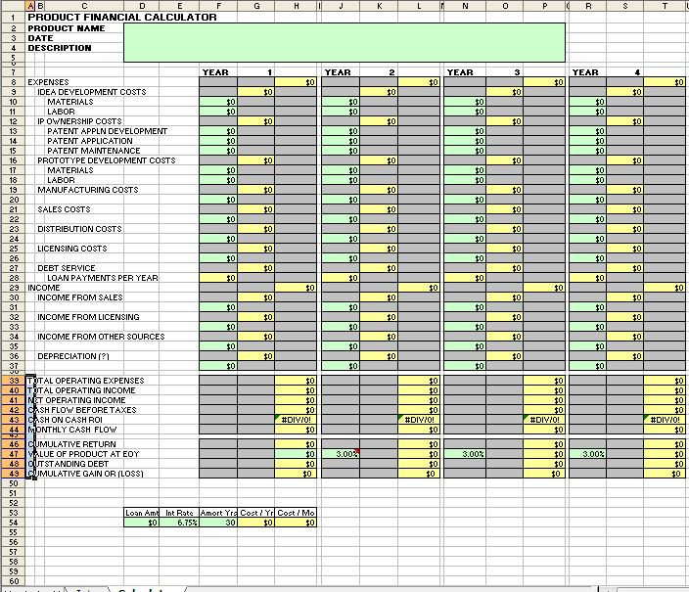The height and width of the screenshot is (592, 689).
Task: Click the Int Rate value 6.75%
Action: (x=179, y=523)
